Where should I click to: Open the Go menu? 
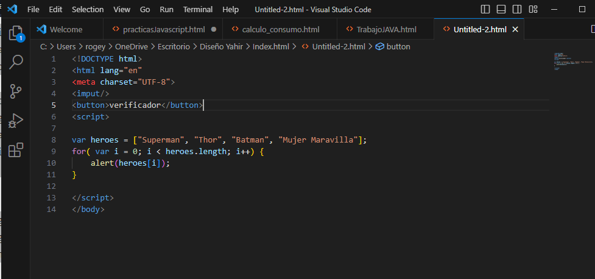pyautogui.click(x=145, y=10)
